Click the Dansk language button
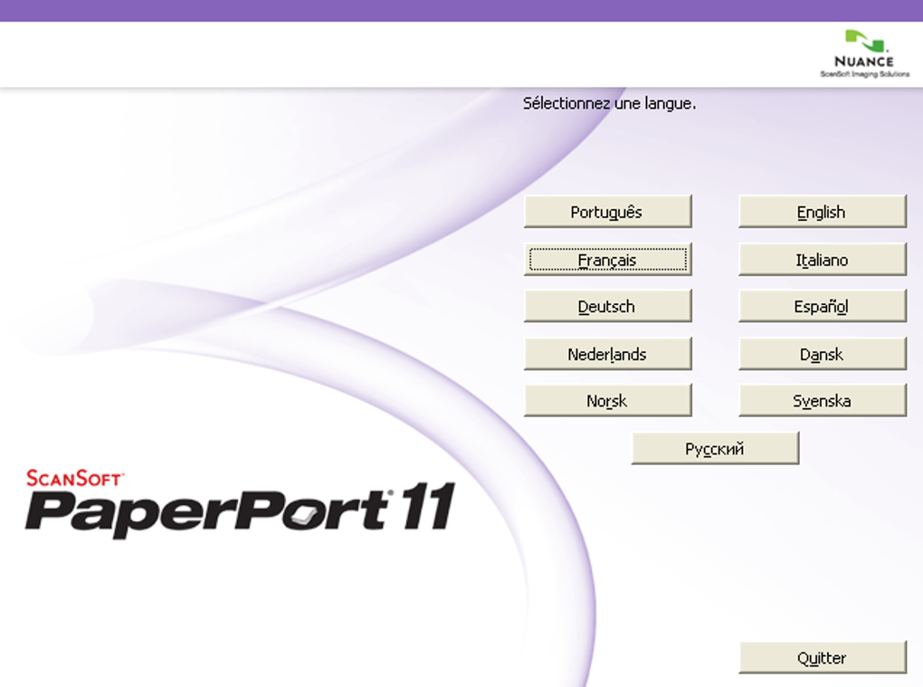Viewport: 923px width, 687px height. pos(823,353)
